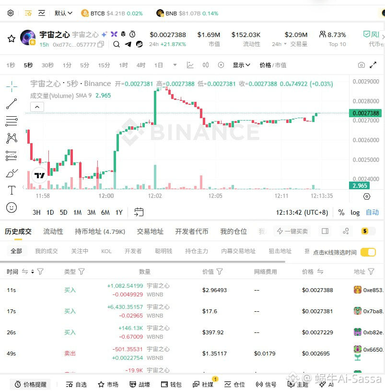
Task: Take a chart snapshot with camera icon
Action: (x=362, y=65)
